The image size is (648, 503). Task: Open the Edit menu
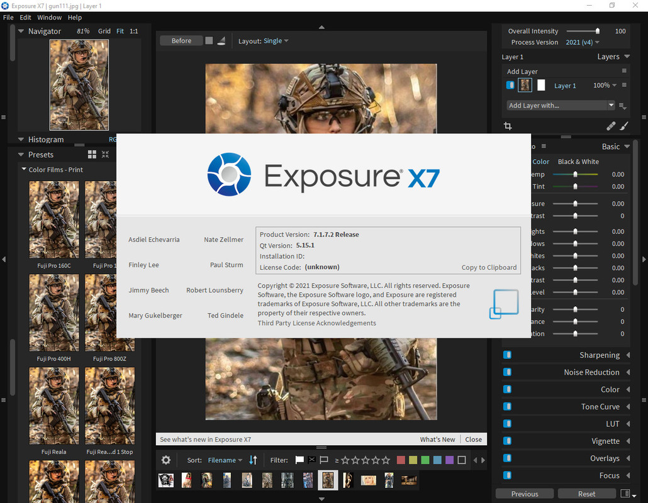click(x=25, y=18)
